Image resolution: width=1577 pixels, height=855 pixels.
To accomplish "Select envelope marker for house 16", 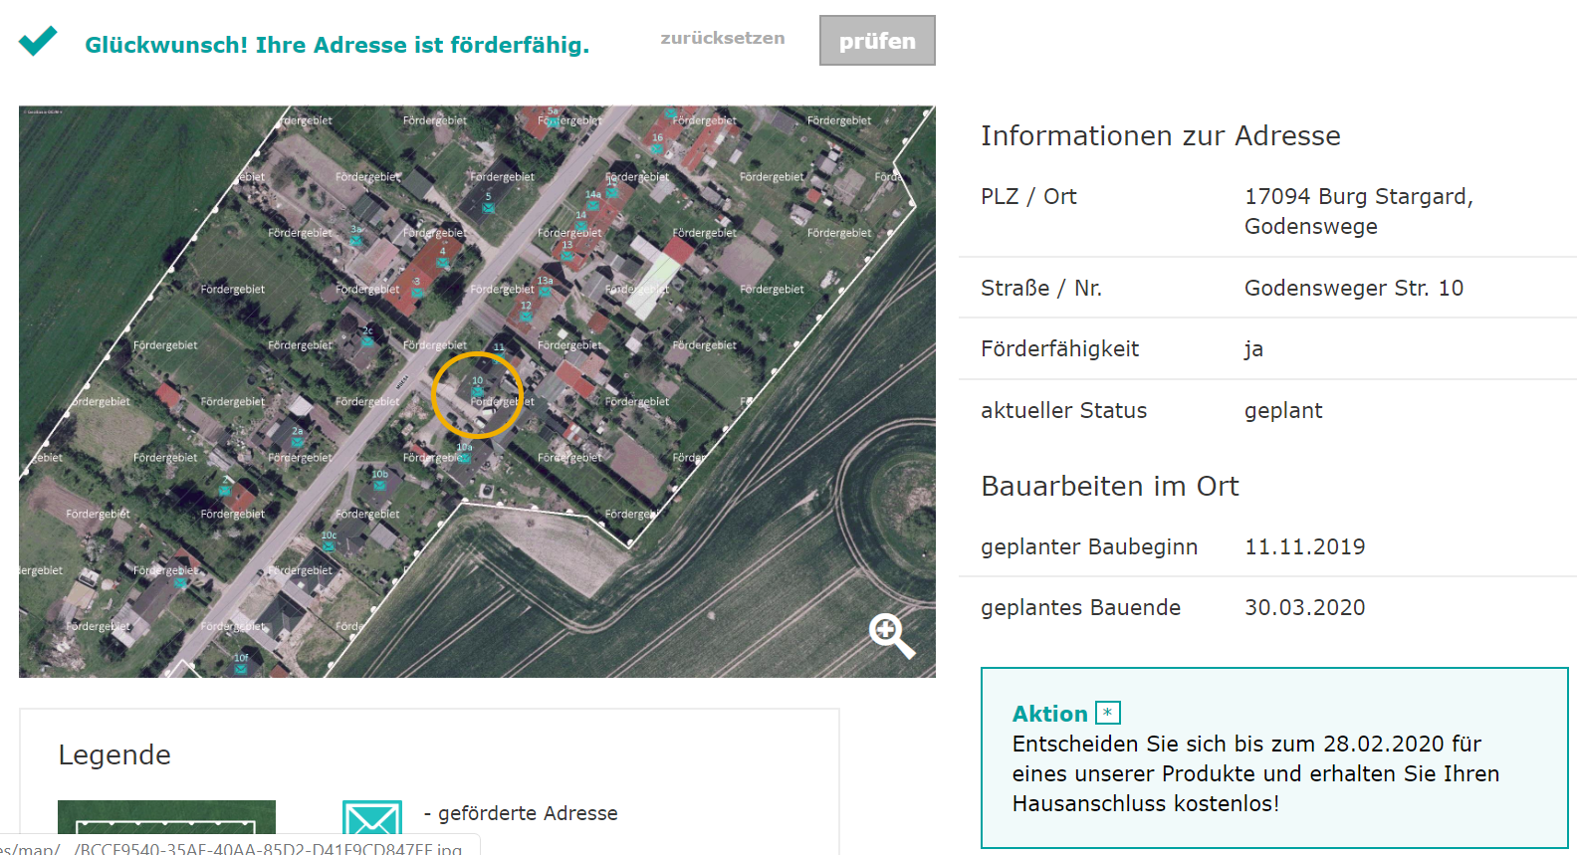I will click(x=656, y=149).
